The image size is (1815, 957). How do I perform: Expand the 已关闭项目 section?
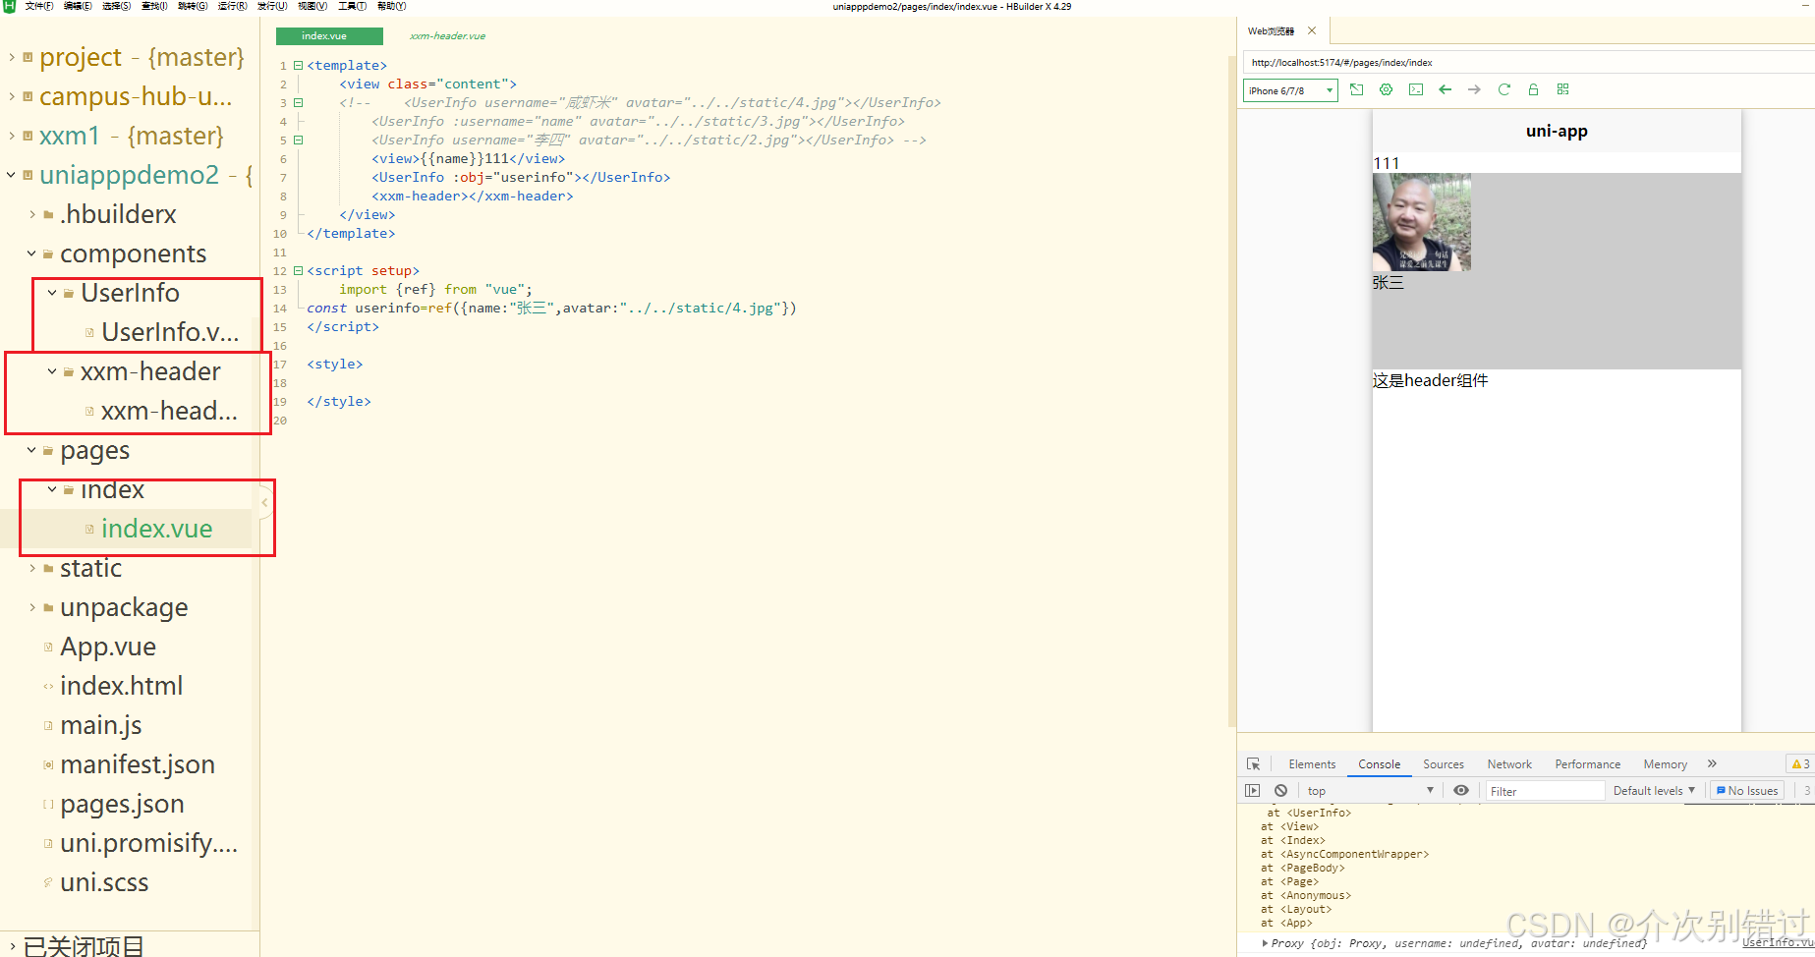(x=12, y=946)
